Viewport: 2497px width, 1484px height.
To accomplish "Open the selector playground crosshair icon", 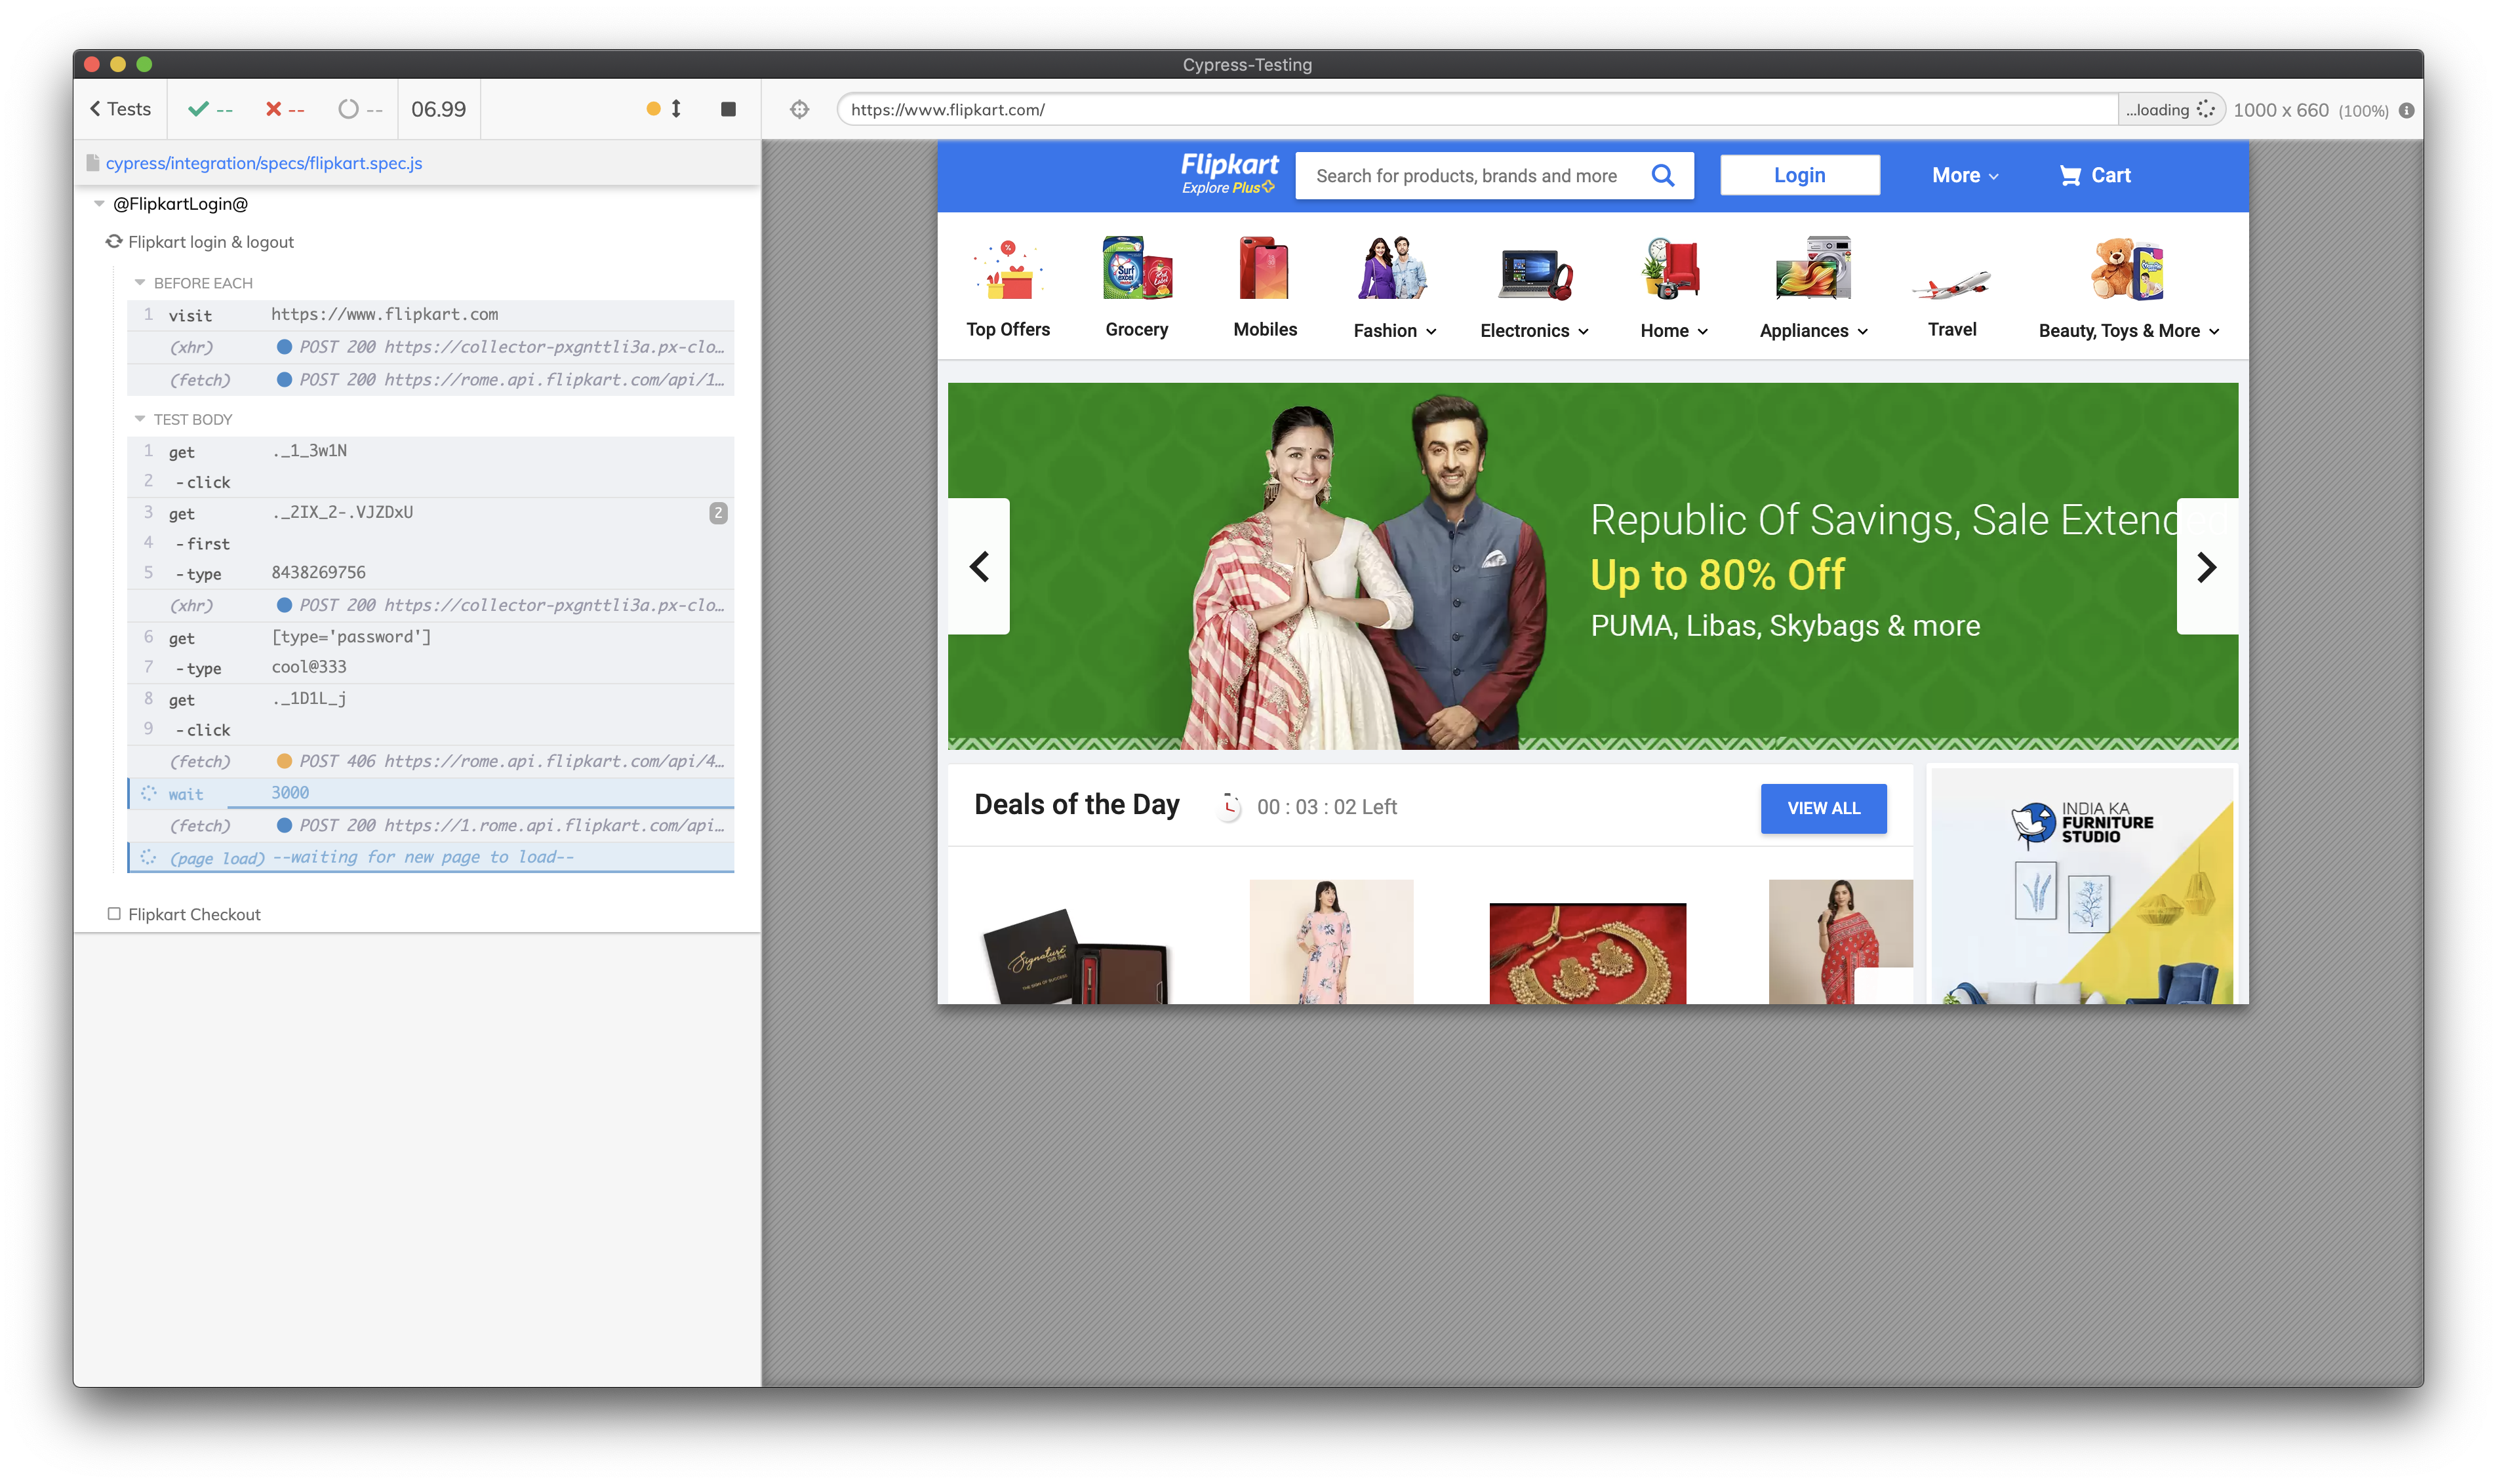I will [x=799, y=109].
